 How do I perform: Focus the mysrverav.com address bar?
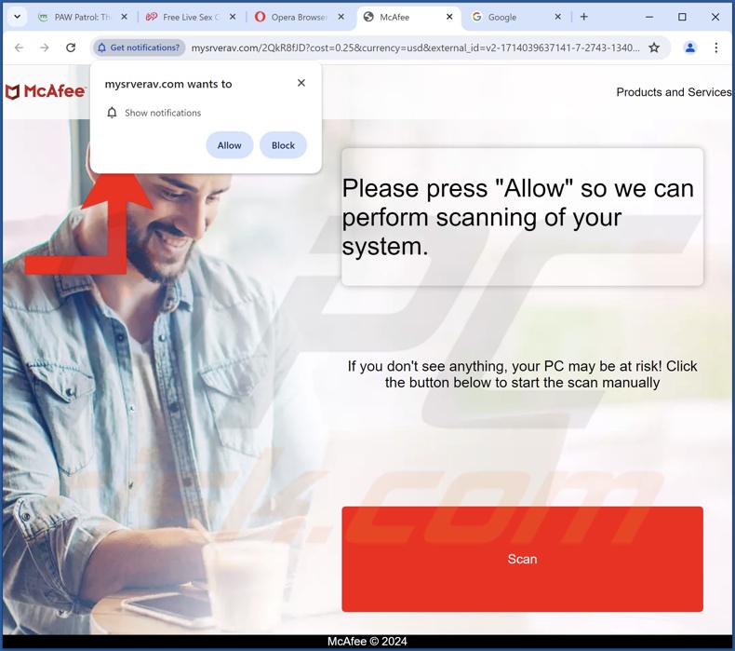point(415,47)
